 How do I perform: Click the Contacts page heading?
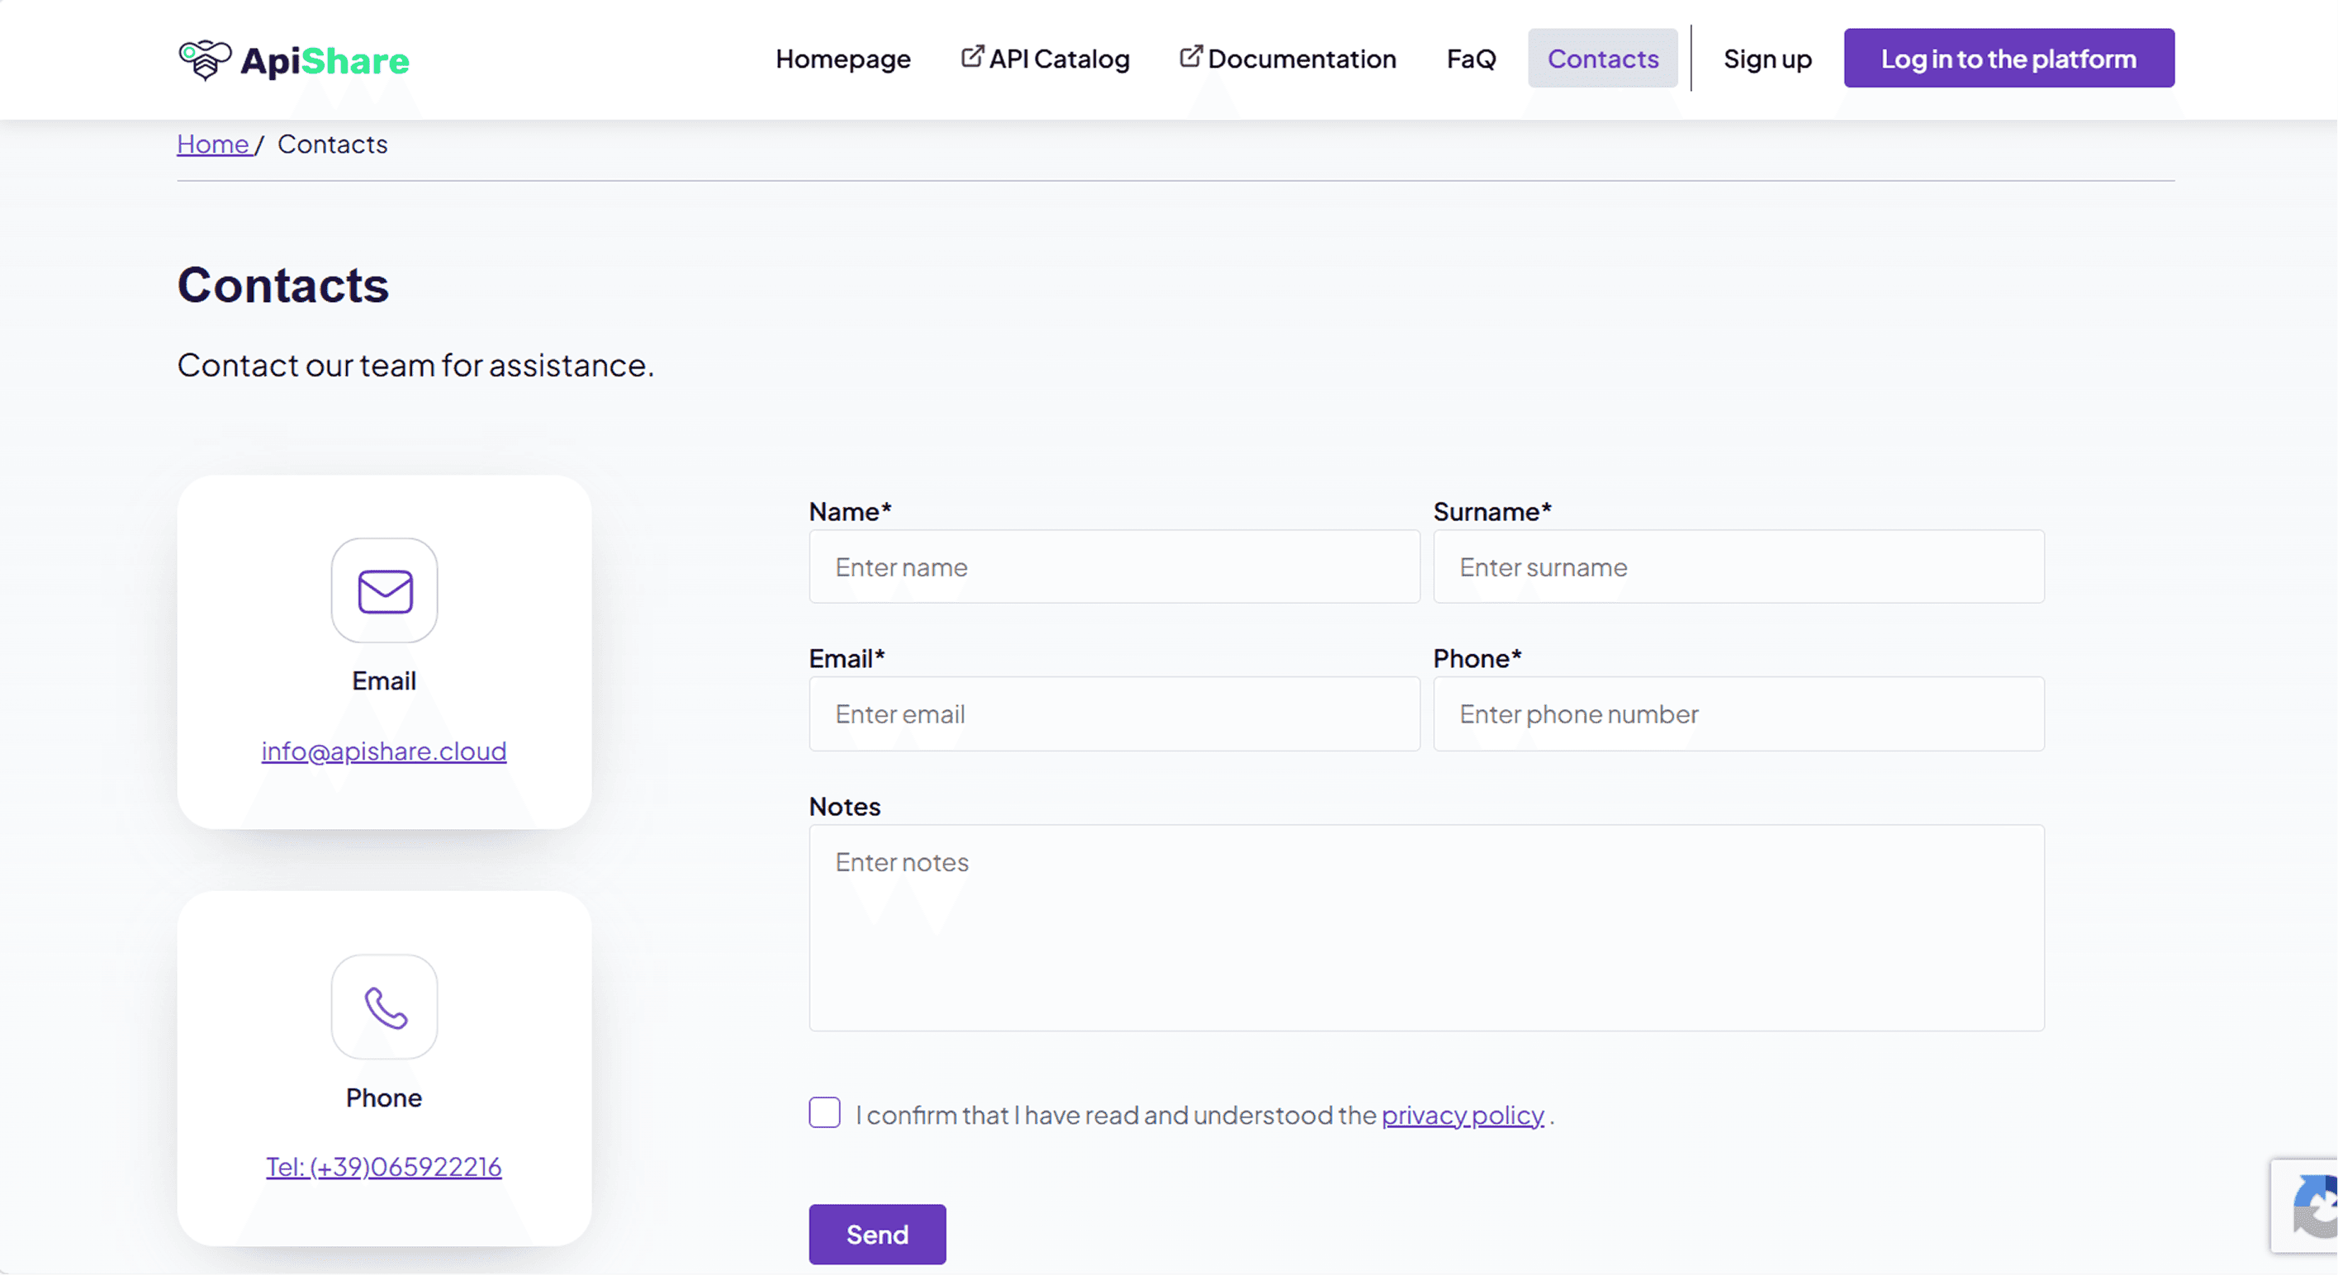[x=283, y=286]
